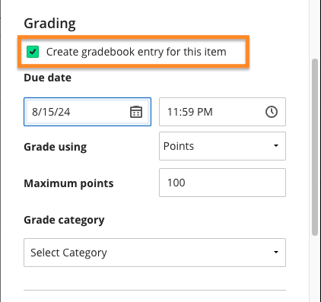Open the Points grade using dropdown

click(x=222, y=146)
